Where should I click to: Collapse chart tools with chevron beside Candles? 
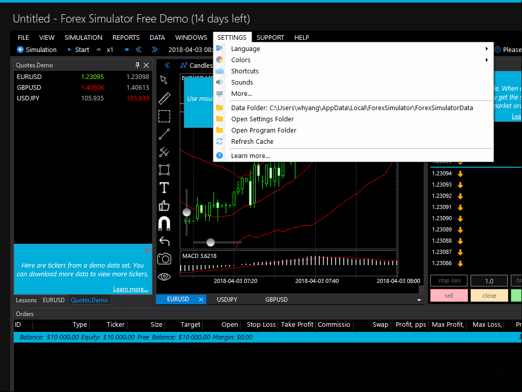click(x=167, y=65)
